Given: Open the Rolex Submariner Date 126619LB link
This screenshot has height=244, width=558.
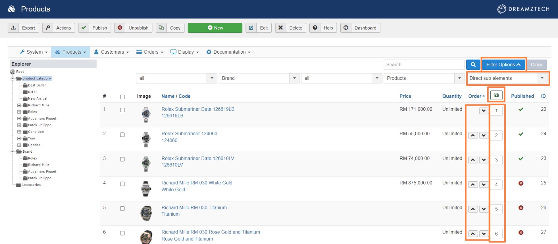Looking at the screenshot, I should [x=198, y=109].
